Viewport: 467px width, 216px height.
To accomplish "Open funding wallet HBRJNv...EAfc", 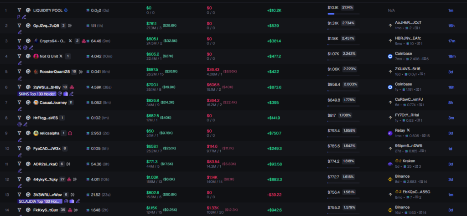I will pyautogui.click(x=408, y=38).
